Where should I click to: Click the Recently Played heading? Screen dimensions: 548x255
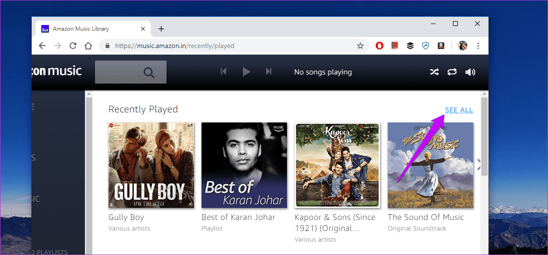[143, 109]
